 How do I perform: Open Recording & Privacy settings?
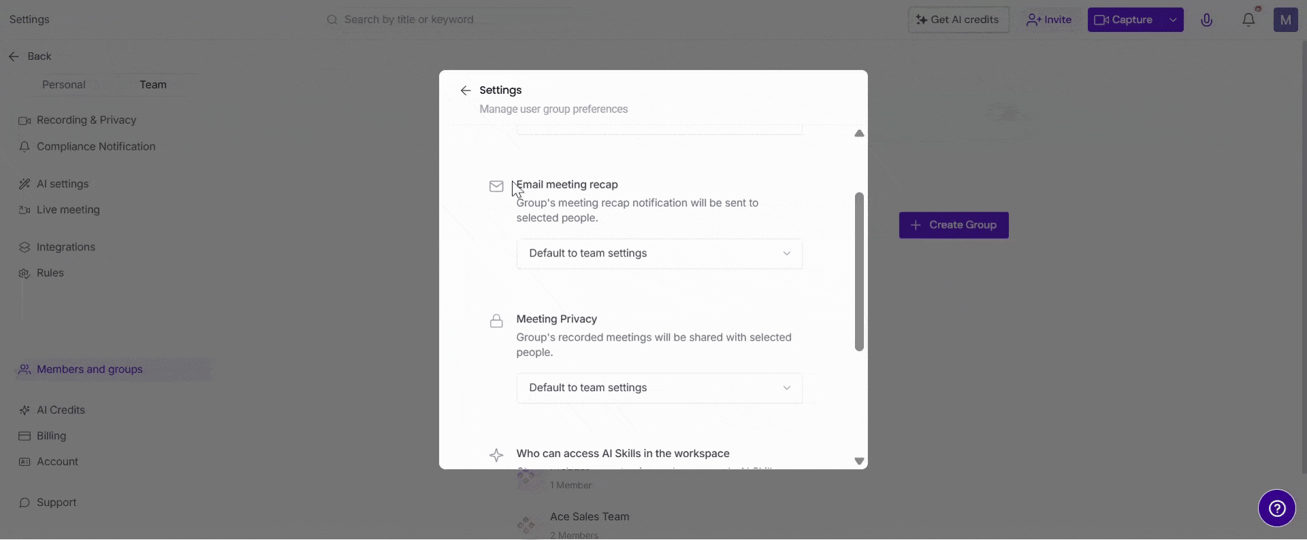point(86,120)
